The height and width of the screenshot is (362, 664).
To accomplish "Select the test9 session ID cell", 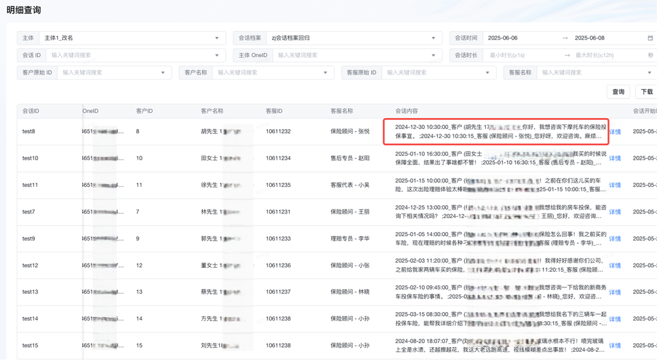I will 29,239.
